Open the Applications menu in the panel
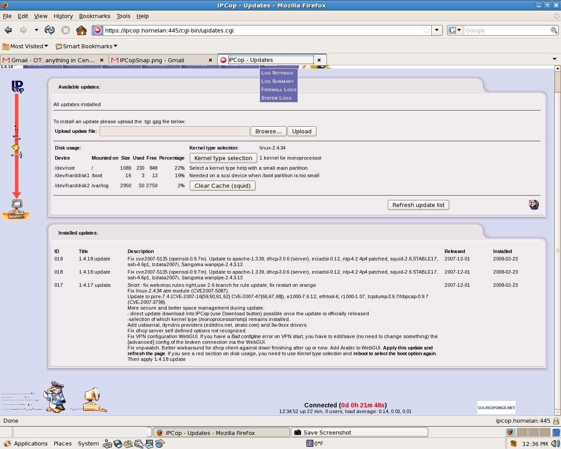The image size is (561, 449). pyautogui.click(x=25, y=444)
